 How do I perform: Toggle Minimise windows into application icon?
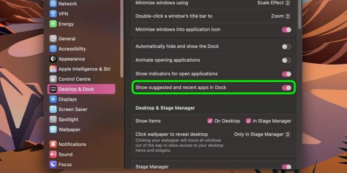286,30
